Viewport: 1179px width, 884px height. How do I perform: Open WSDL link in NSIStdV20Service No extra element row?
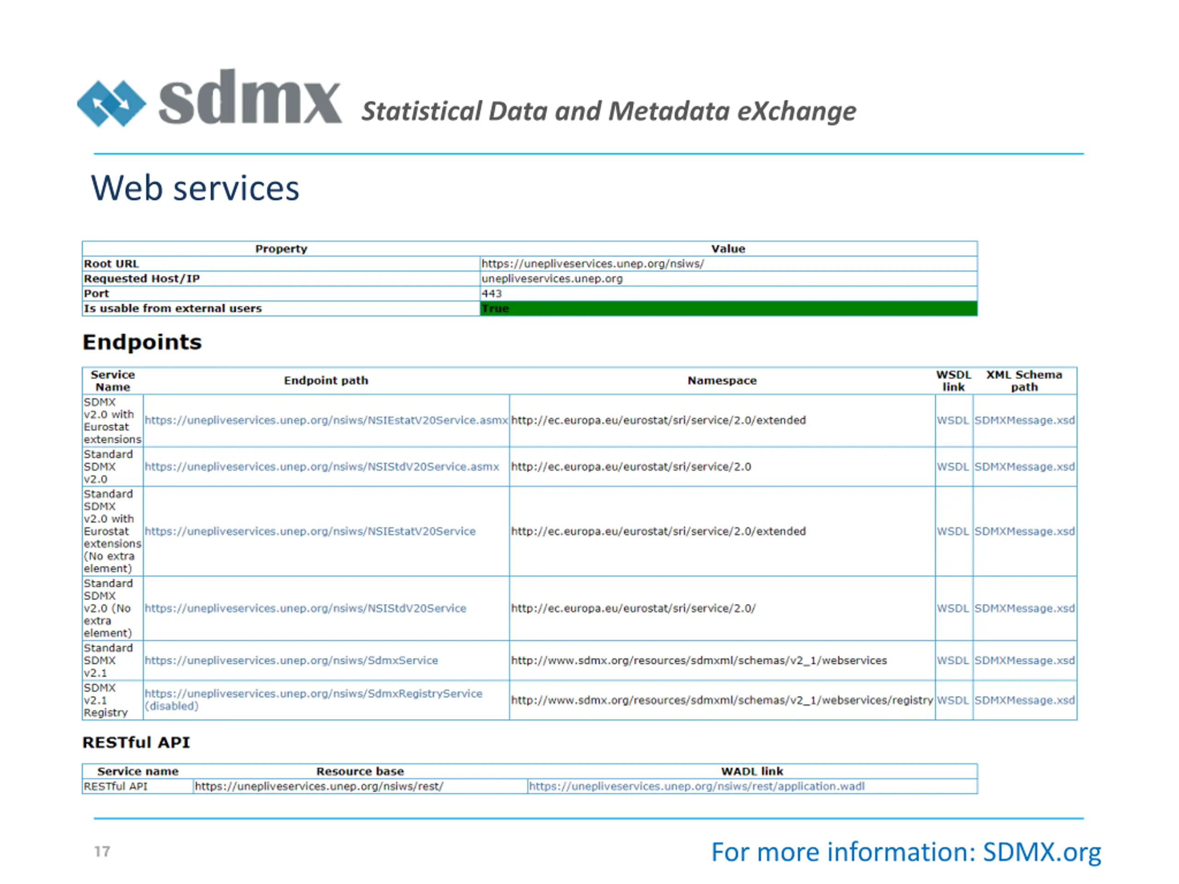(x=953, y=609)
